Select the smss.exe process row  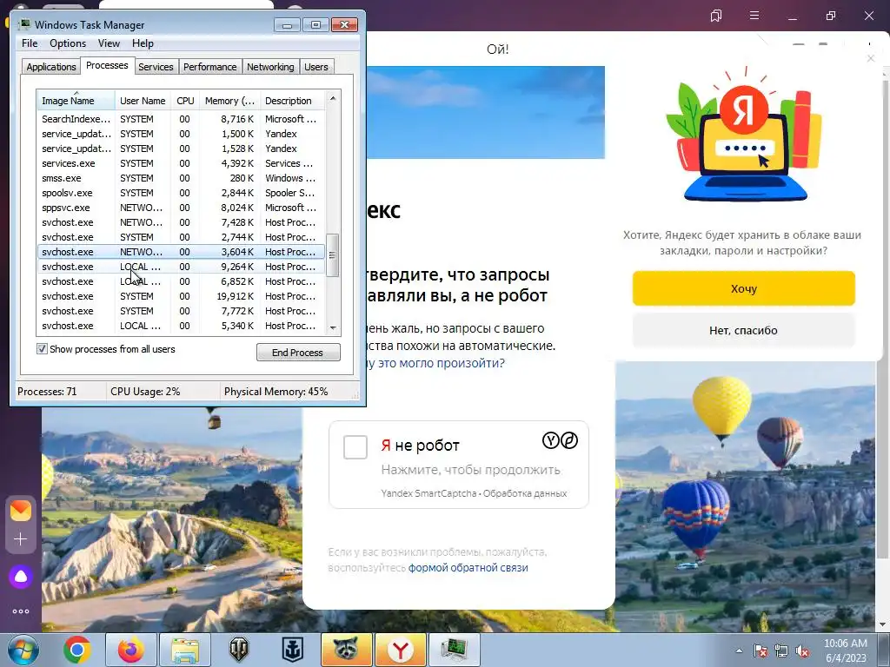point(181,178)
